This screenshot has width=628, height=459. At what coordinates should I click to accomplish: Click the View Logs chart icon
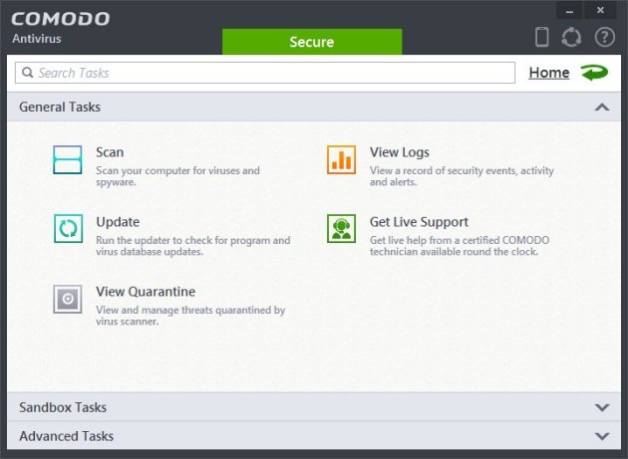pos(341,160)
